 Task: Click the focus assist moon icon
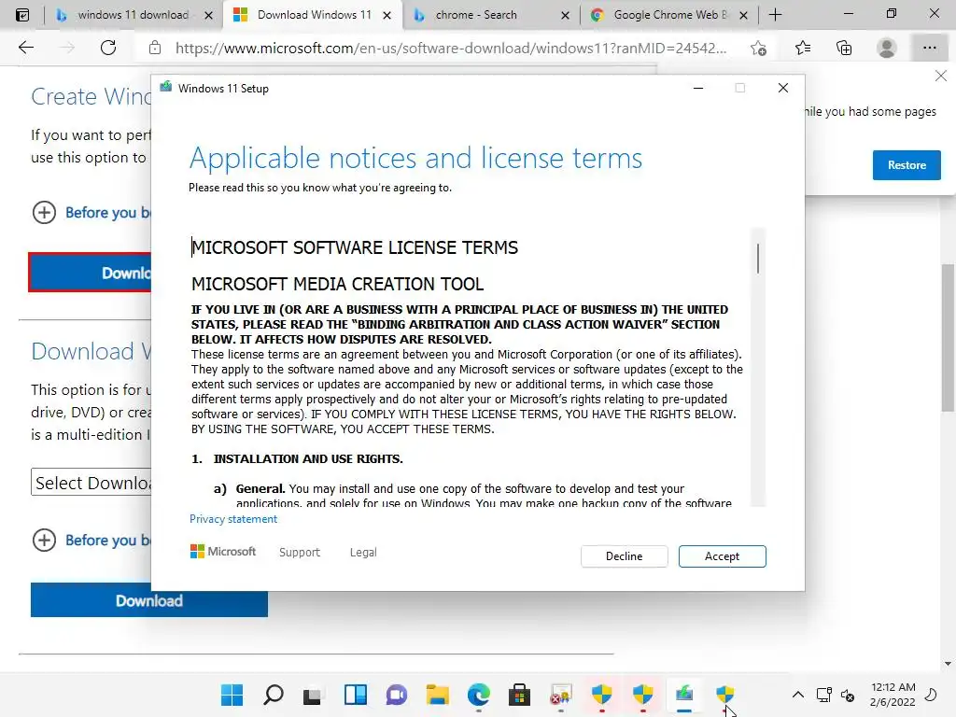[931, 695]
